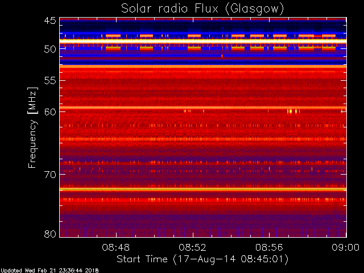This screenshot has height=273, width=364.
Task: Click the 'Start Time (17-Aug-14 08:45:01)' label
Action: [202, 259]
